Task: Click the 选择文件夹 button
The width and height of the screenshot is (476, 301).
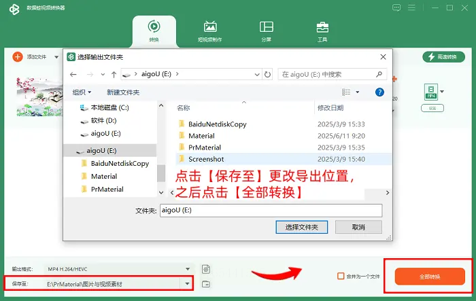Action: 301,227
